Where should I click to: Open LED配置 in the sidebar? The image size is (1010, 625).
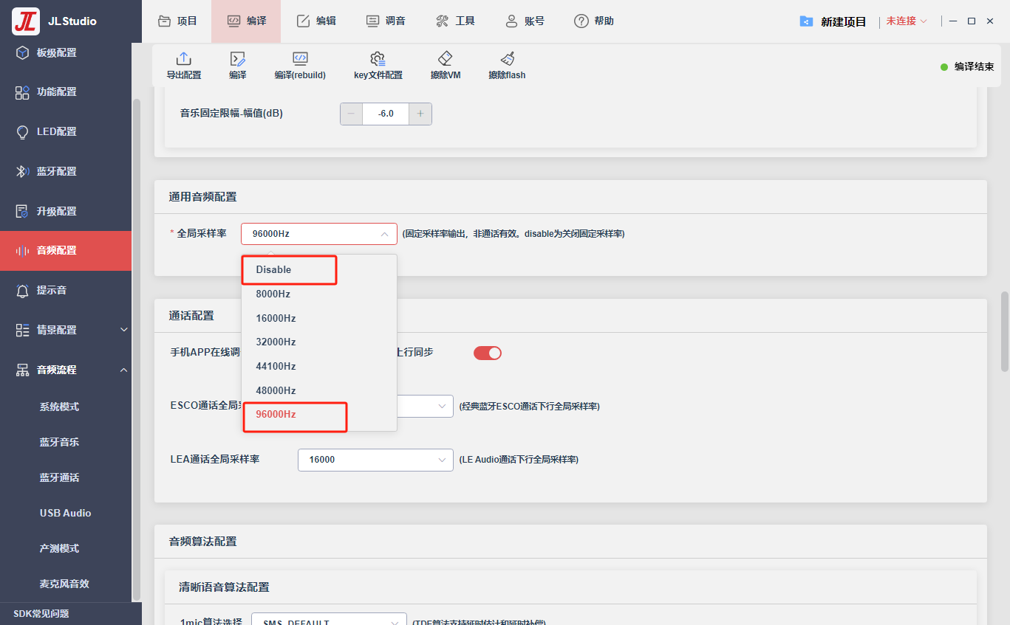(66, 132)
